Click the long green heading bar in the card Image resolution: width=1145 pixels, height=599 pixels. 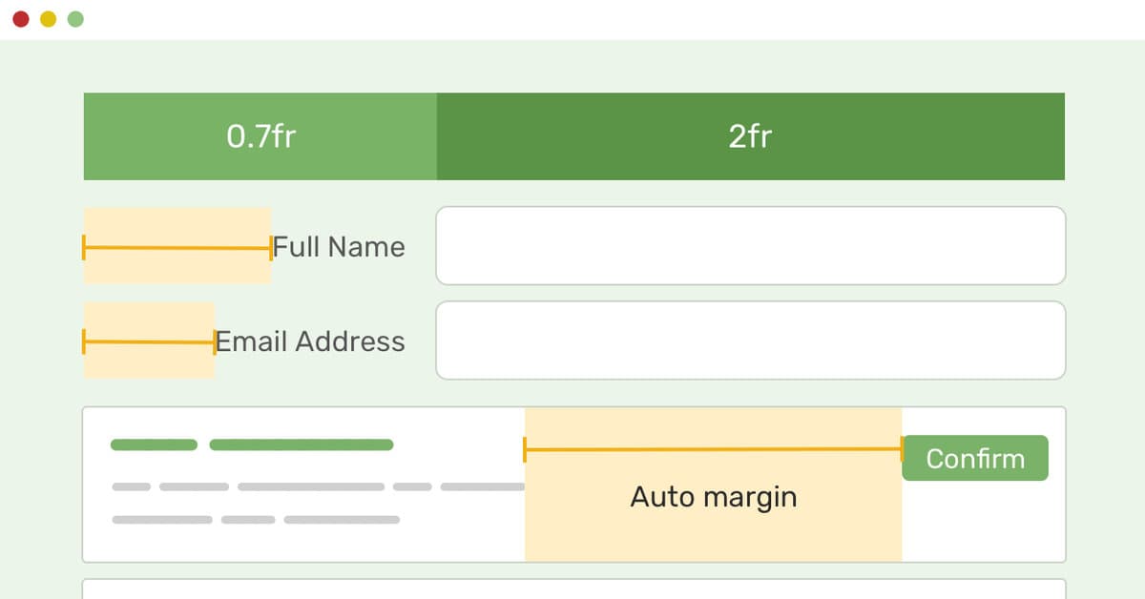[301, 444]
